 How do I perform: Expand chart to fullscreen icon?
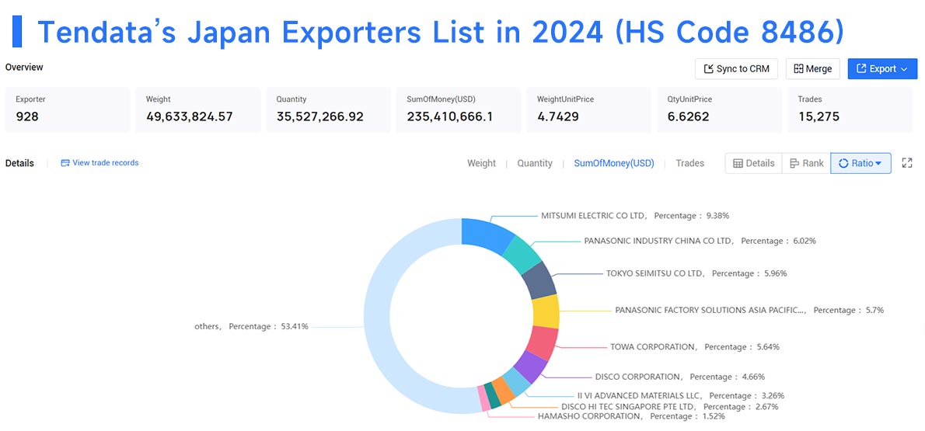pos(907,163)
